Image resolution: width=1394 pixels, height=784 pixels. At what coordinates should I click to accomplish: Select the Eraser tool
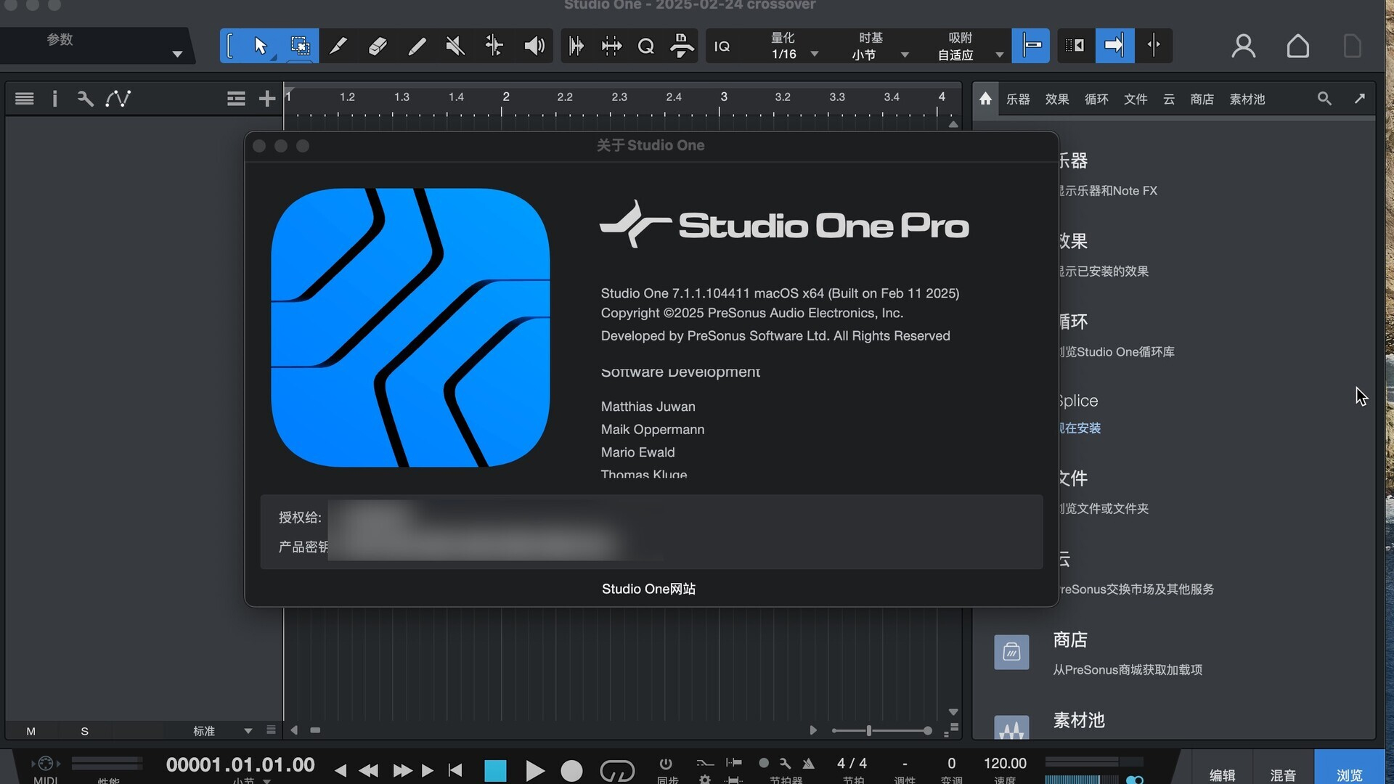coord(378,45)
